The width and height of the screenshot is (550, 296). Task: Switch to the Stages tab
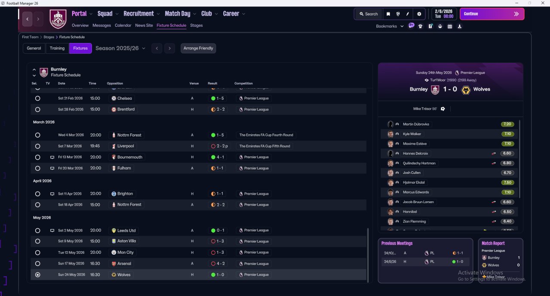coord(196,25)
